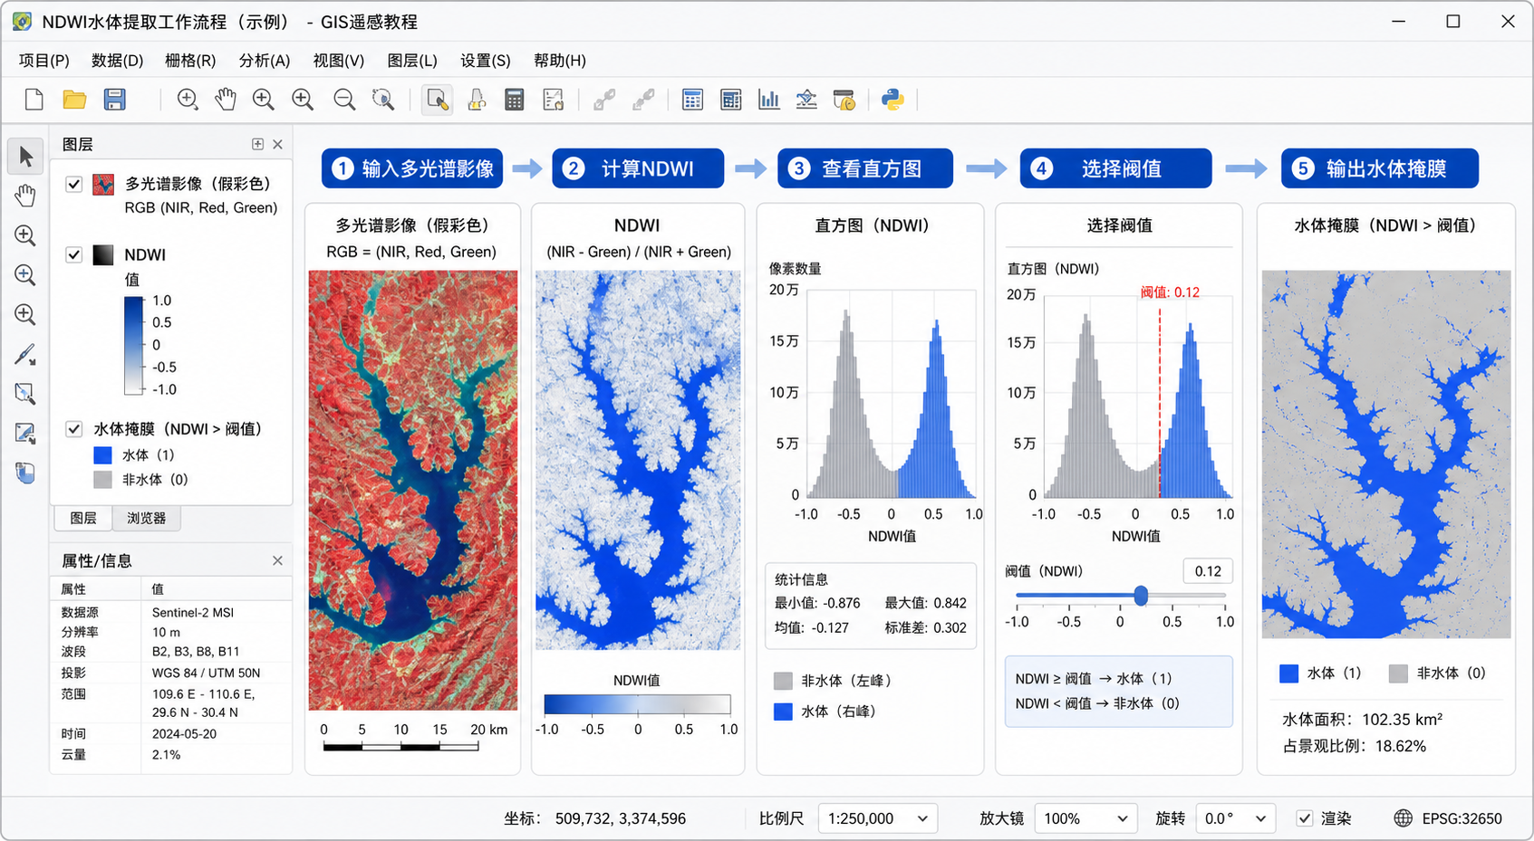Activate the highlighted identify features tool
1534x841 pixels.
pyautogui.click(x=438, y=100)
